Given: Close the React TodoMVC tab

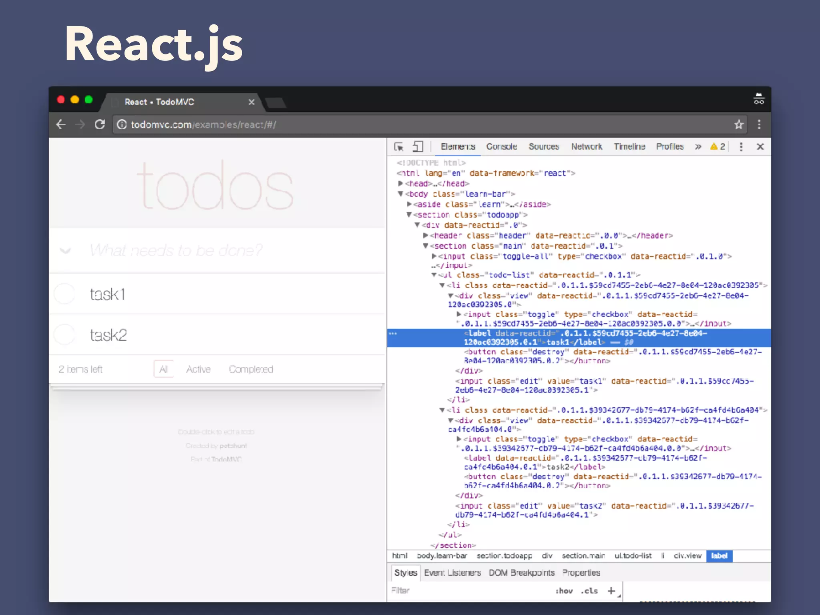Looking at the screenshot, I should [x=251, y=102].
